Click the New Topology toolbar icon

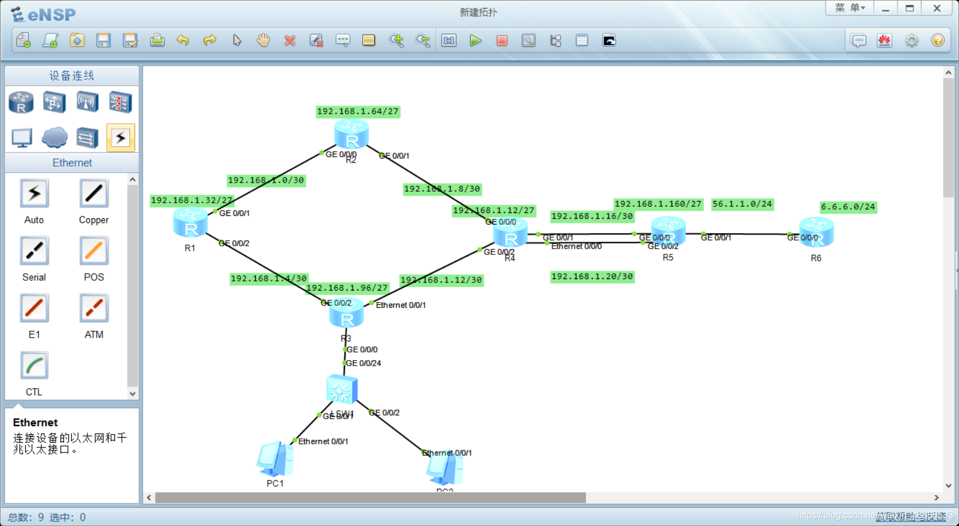pyautogui.click(x=24, y=40)
